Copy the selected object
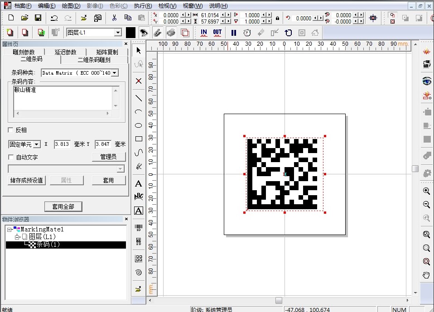This screenshot has width=434, height=312. (x=128, y=18)
